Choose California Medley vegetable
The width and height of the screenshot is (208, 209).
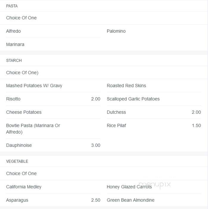[24, 187]
